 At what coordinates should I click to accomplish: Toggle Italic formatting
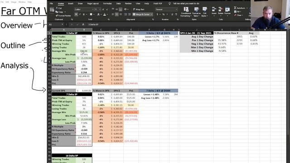80,14
